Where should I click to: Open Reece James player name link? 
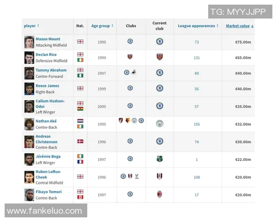[x=48, y=86]
